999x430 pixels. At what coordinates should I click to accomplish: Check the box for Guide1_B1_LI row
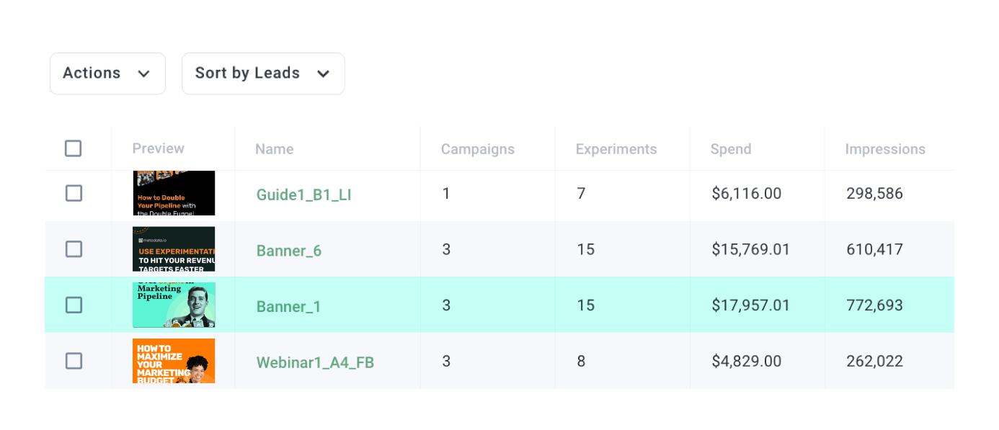pyautogui.click(x=74, y=193)
